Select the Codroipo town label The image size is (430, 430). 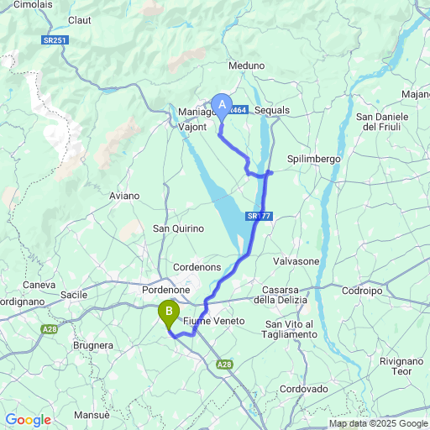coord(362,291)
